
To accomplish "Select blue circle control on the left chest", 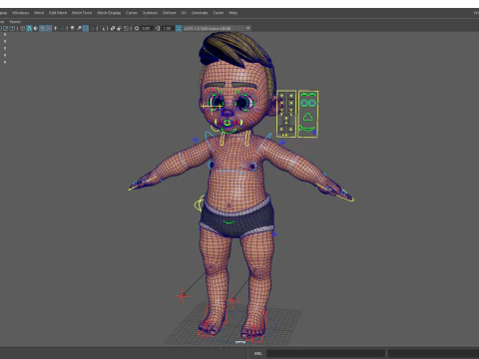I will [211, 165].
